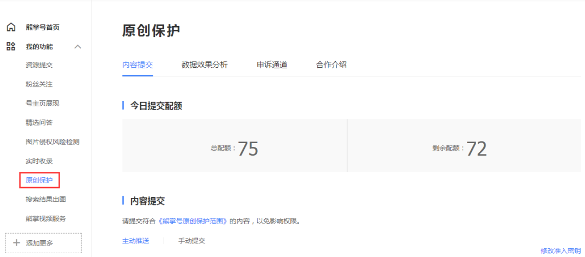Click the grid icon beside 我的功能

[11, 47]
